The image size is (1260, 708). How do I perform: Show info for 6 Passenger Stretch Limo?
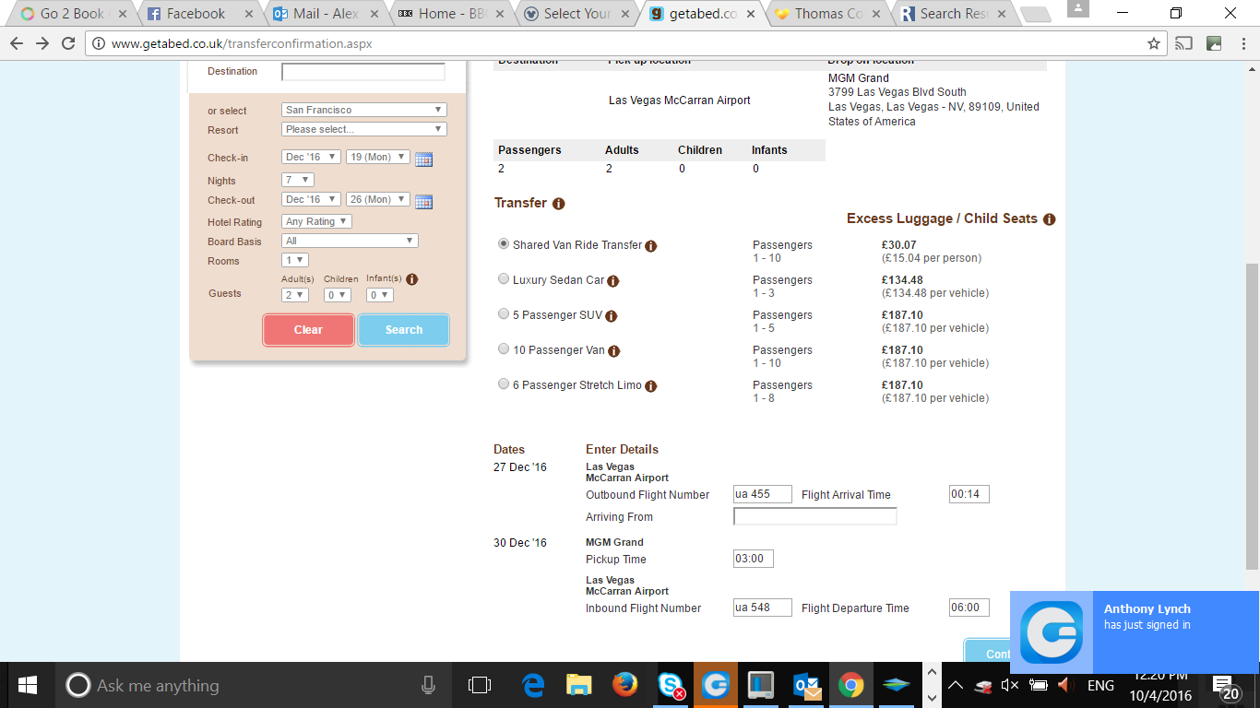pyautogui.click(x=650, y=386)
